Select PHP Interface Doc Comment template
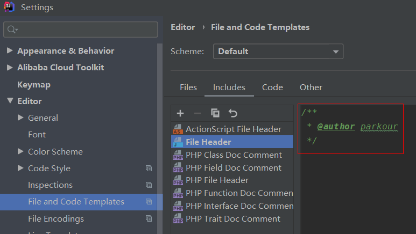Image resolution: width=416 pixels, height=234 pixels. pyautogui.click(x=232, y=206)
